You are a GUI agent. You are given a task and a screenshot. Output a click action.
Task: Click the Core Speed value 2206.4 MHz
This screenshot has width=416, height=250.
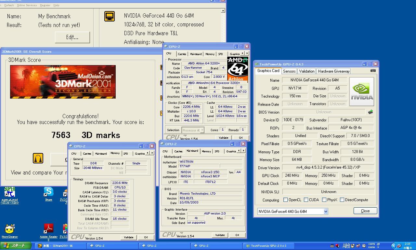[x=191, y=107]
